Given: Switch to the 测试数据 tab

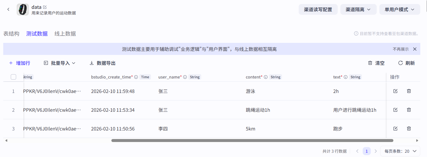Looking at the screenshot, I should [37, 34].
